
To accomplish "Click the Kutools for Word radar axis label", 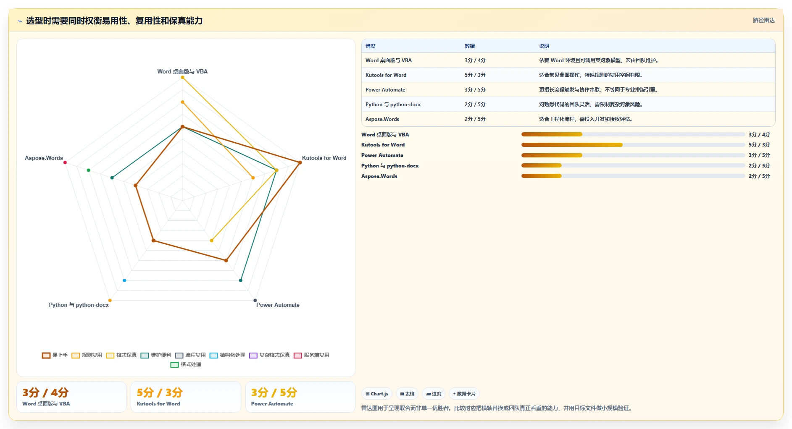I will pyautogui.click(x=324, y=158).
